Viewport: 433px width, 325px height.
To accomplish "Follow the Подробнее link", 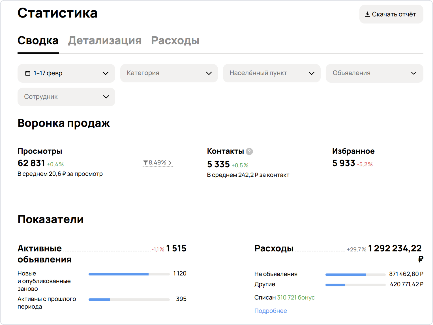I will pos(271,311).
